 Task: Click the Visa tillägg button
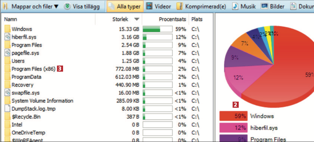[x=83, y=6]
